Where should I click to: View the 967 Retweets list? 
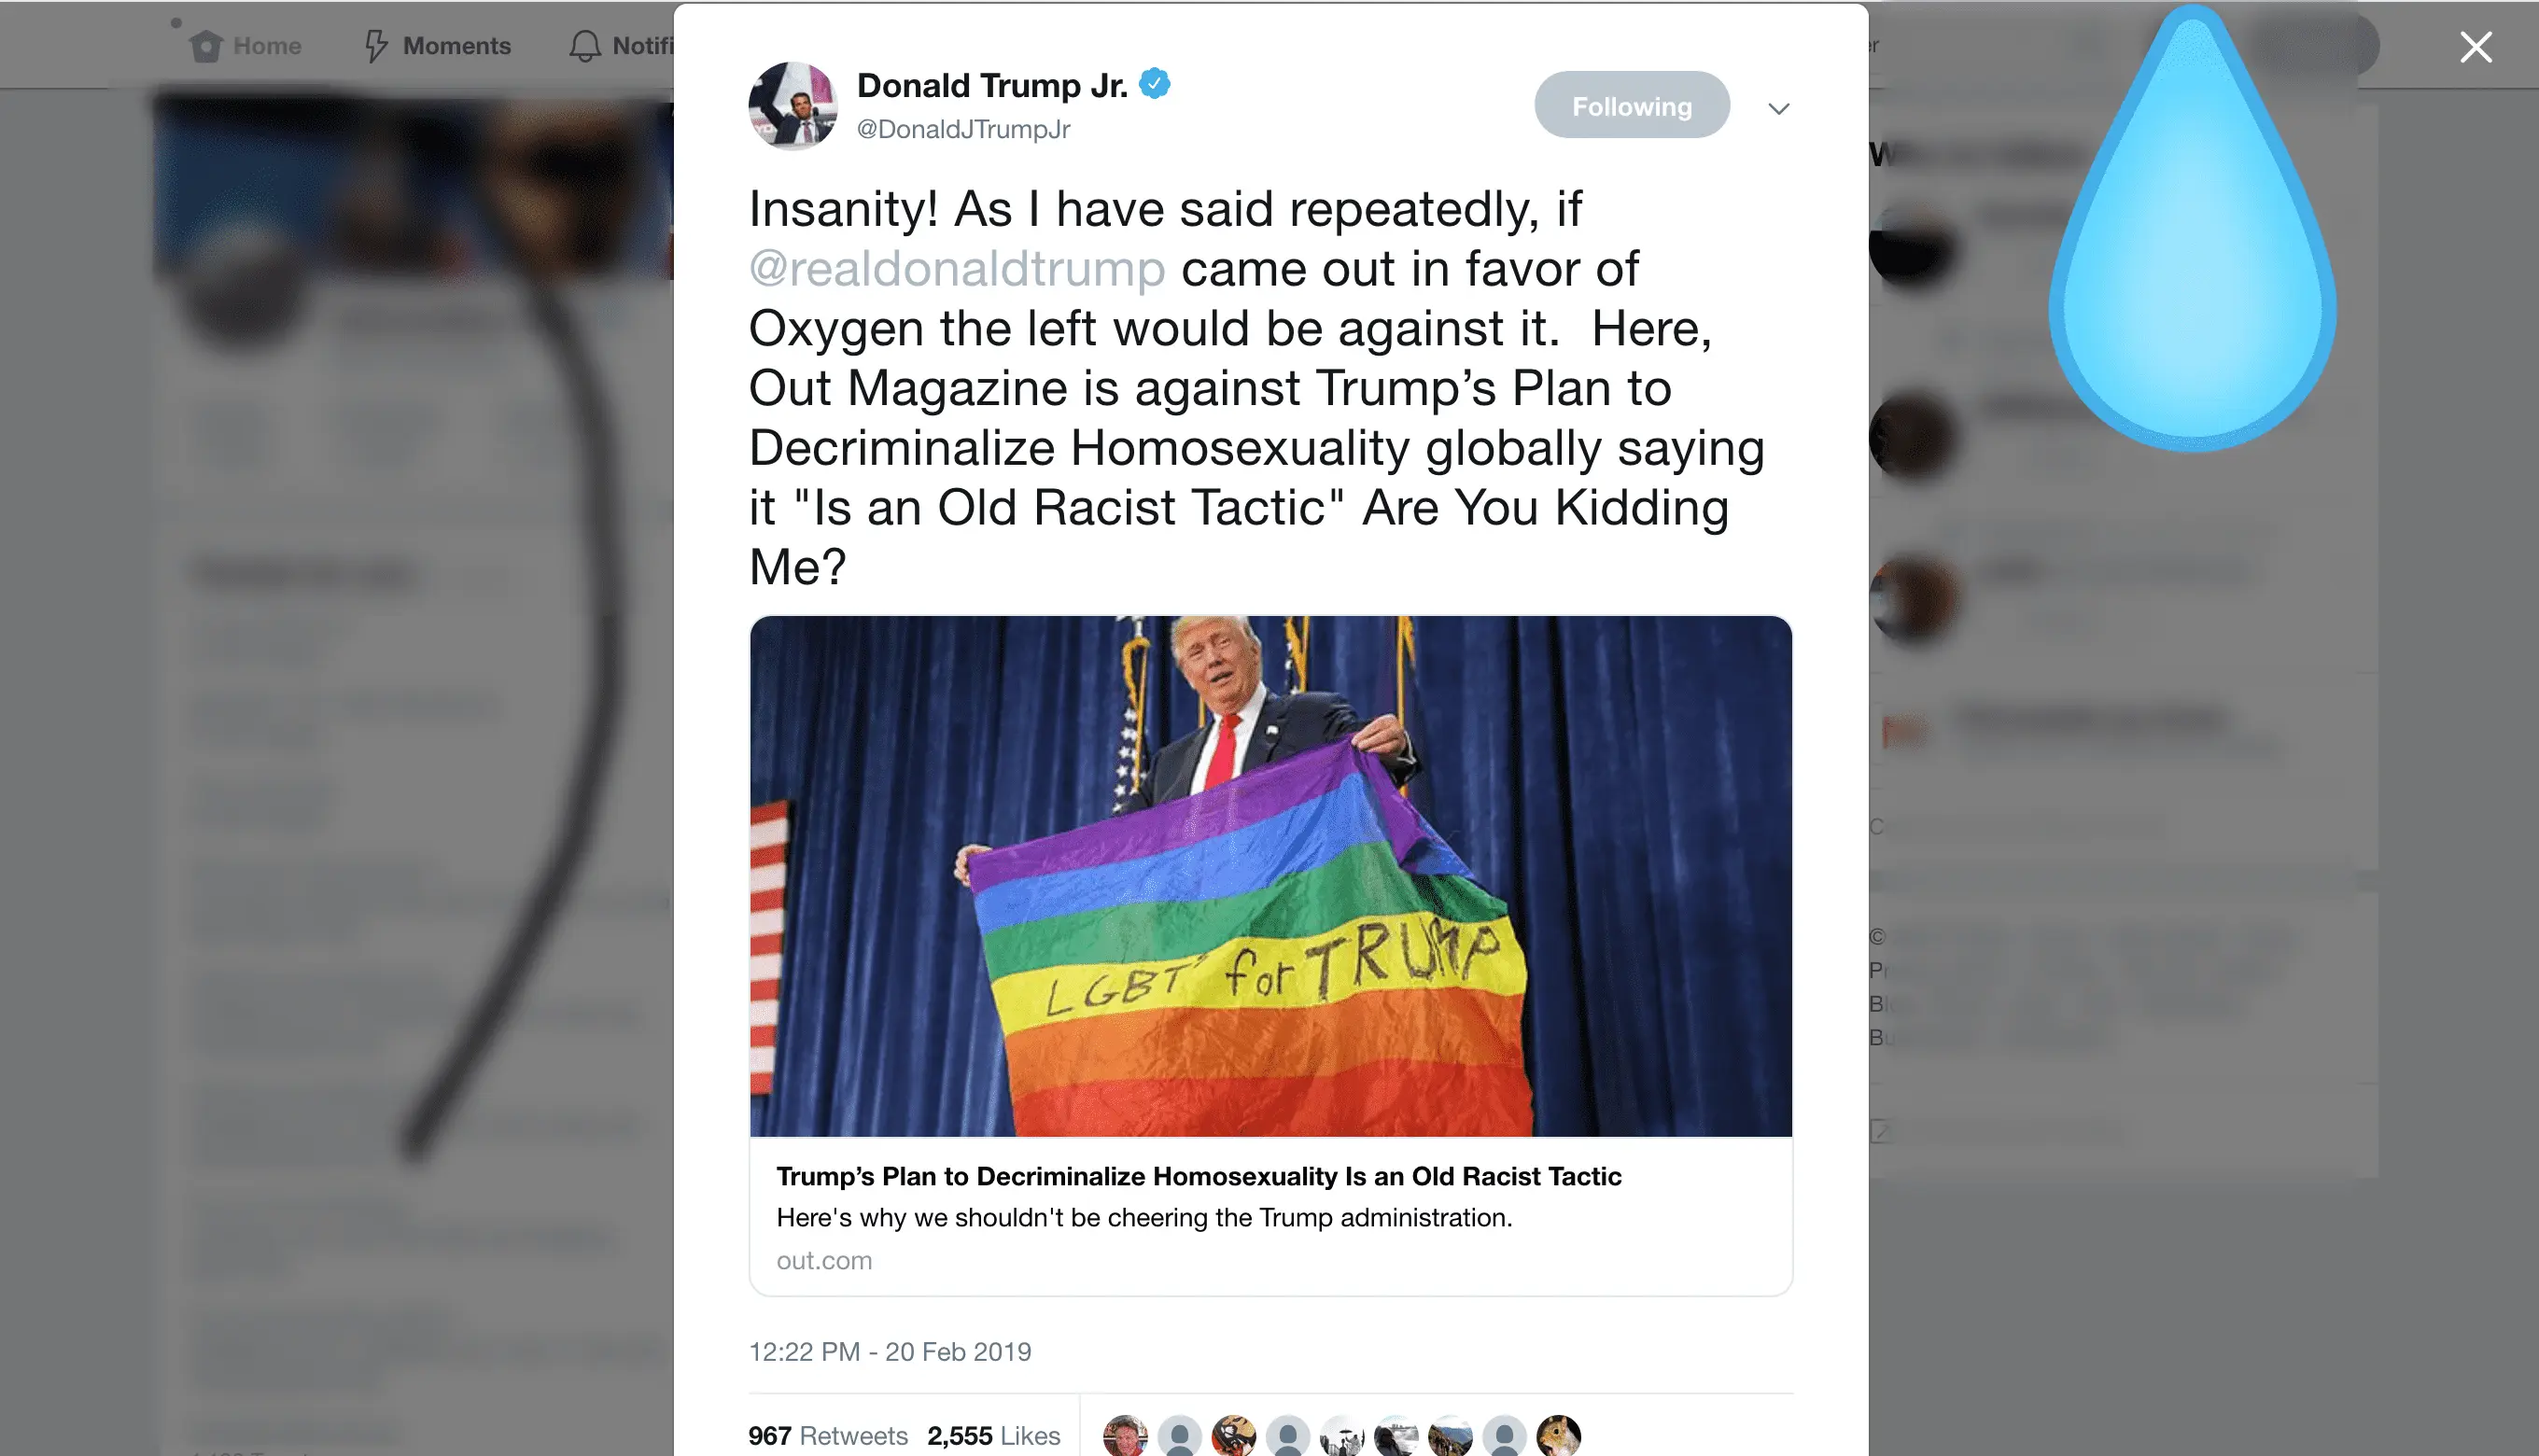click(x=828, y=1436)
